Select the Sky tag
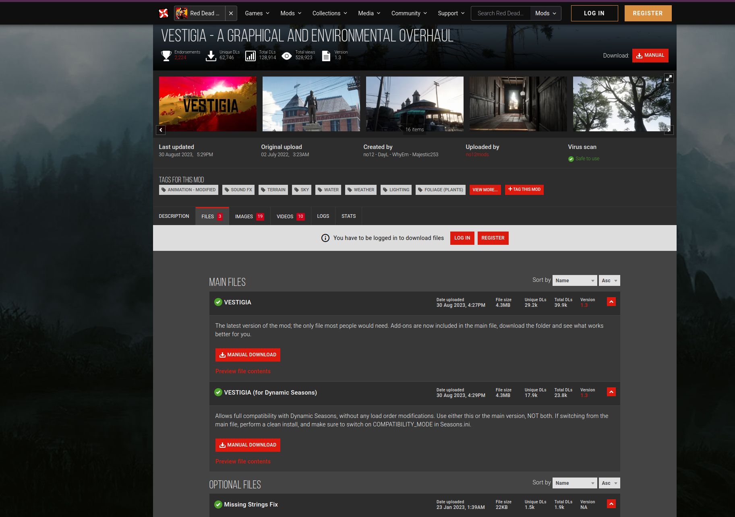735x517 pixels. (302, 190)
